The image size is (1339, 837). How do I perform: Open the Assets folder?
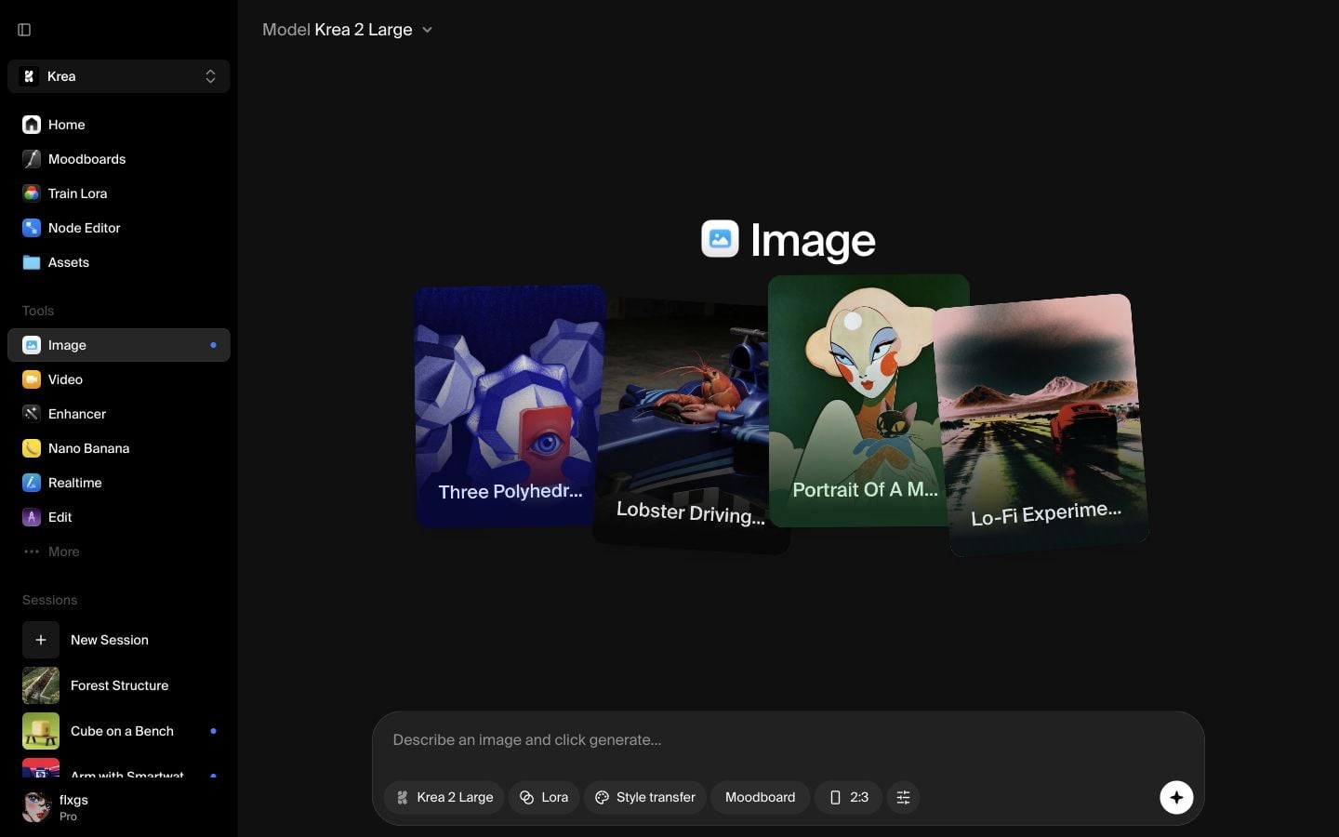point(118,262)
